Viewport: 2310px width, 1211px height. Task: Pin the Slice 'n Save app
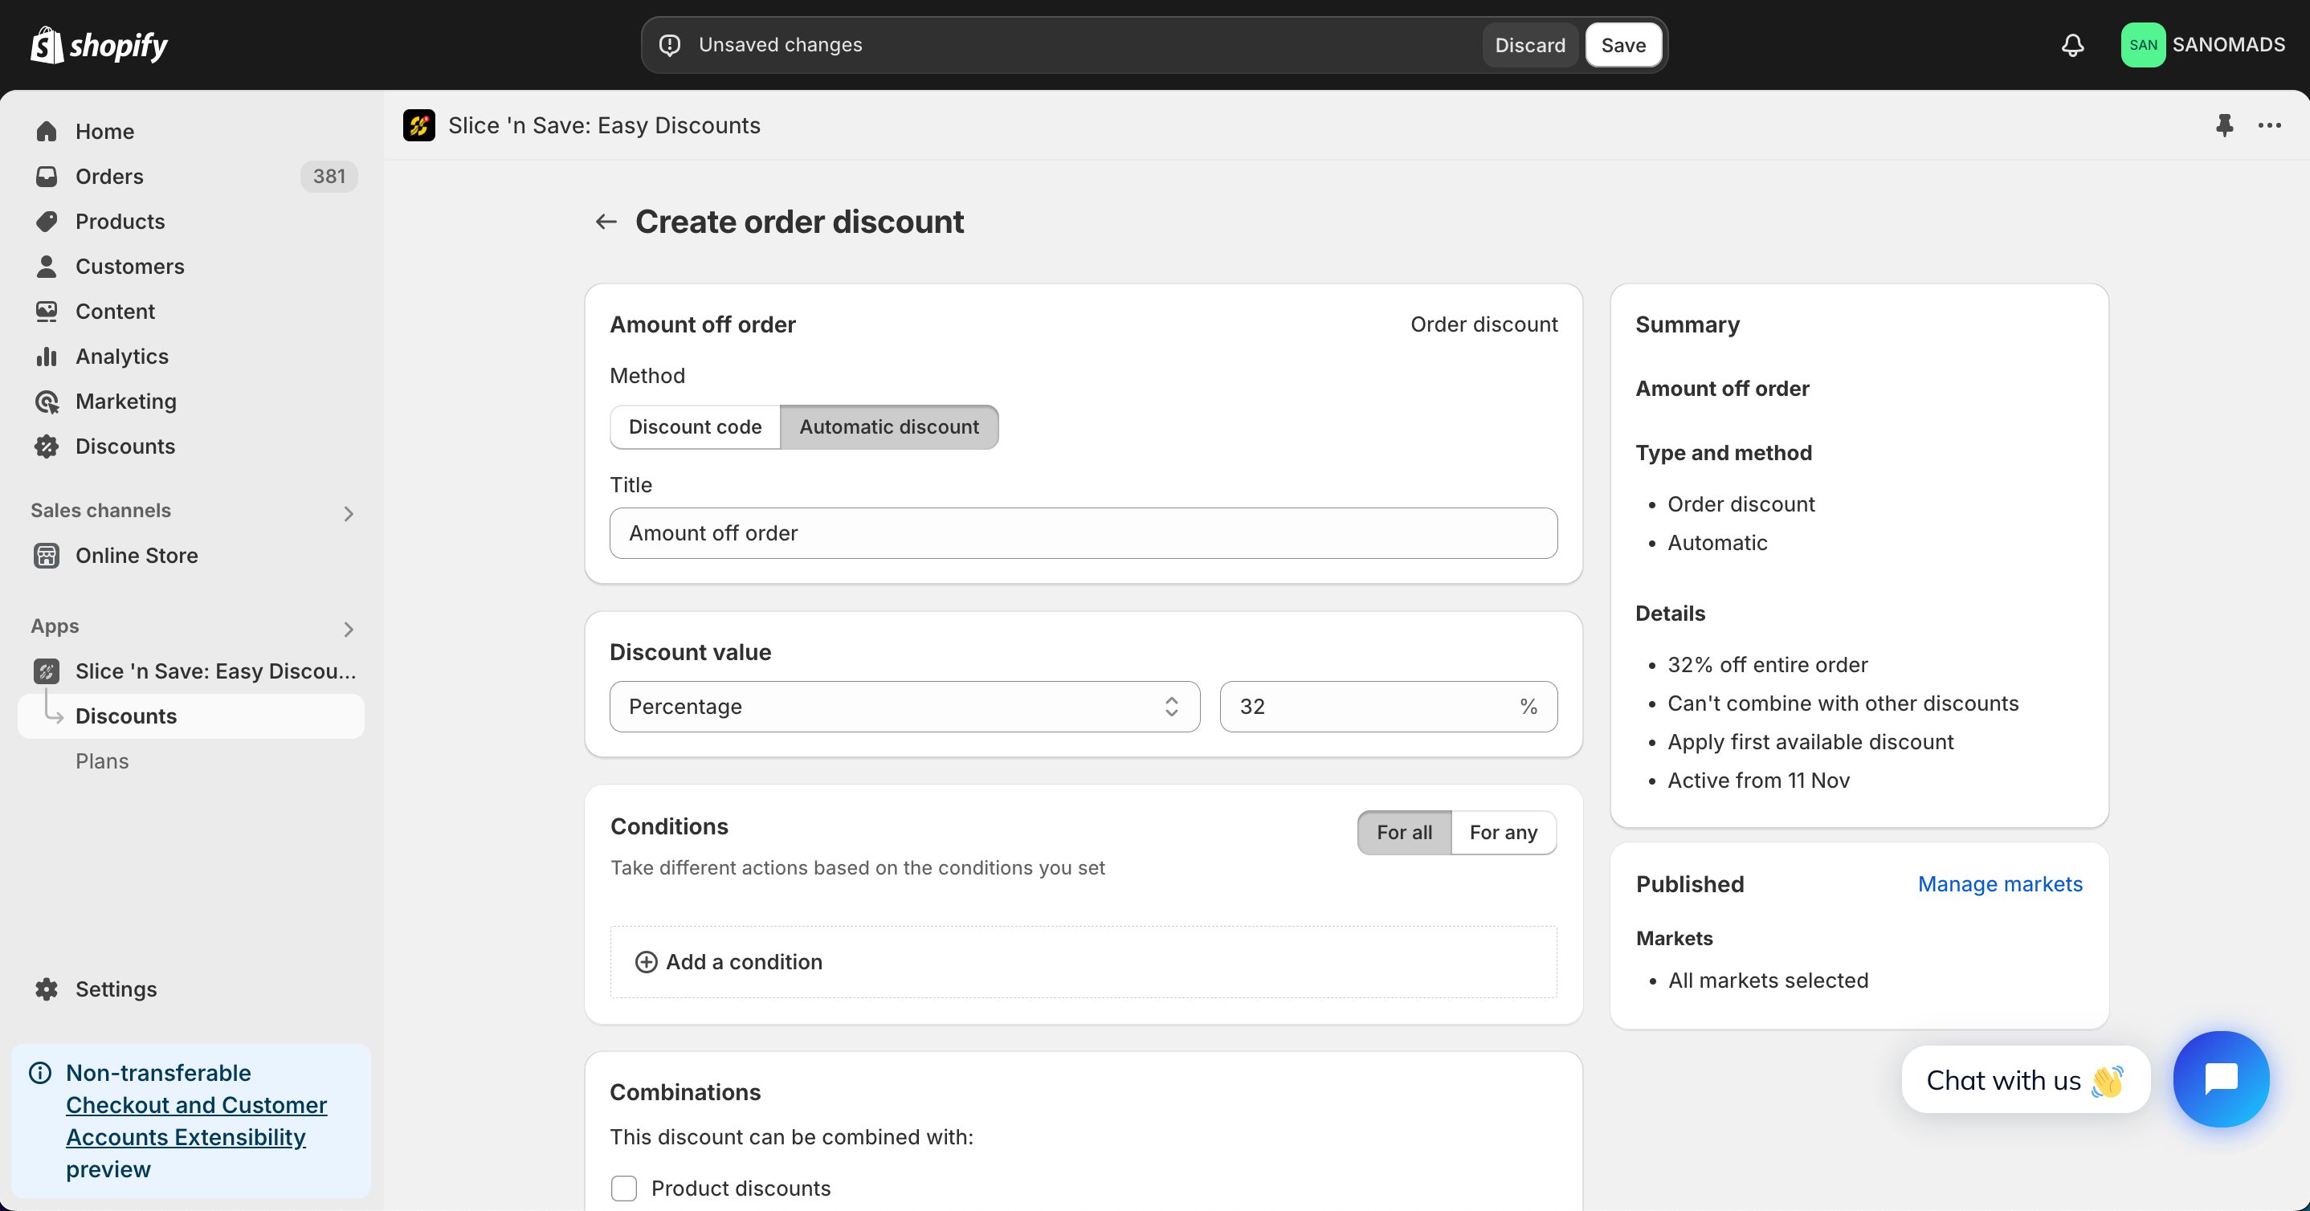(2224, 125)
